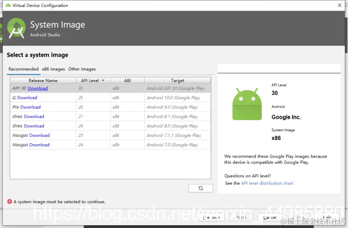Click the 'x86' System Image value
348x228 pixels.
[276, 138]
